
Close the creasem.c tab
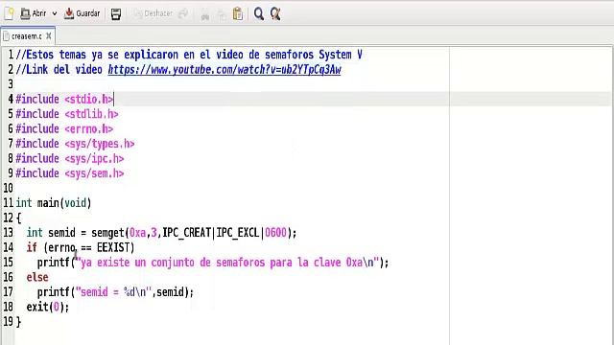49,35
